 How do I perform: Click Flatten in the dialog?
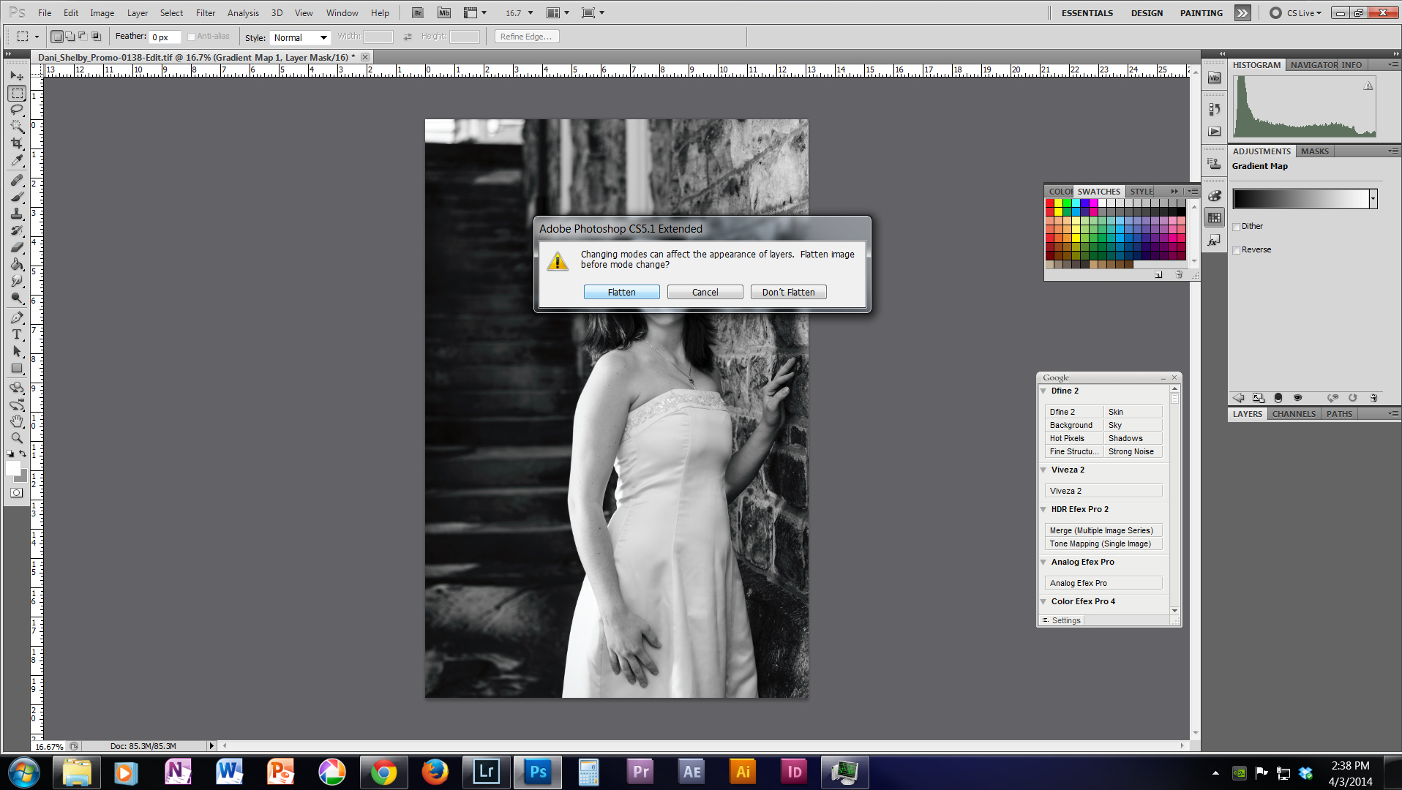tap(621, 292)
